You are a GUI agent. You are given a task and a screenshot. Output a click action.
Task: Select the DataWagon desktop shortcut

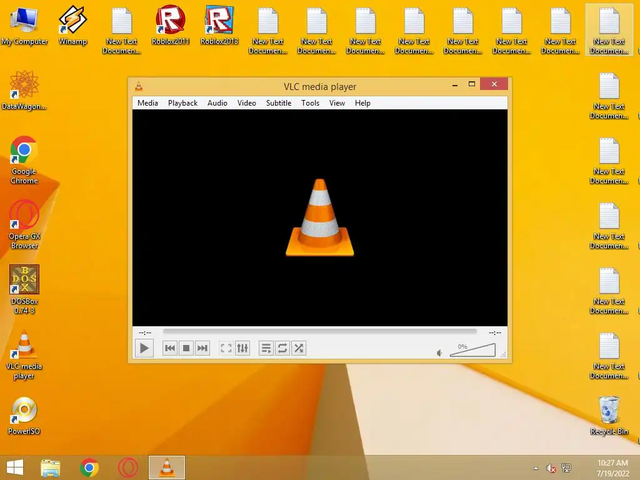[24, 91]
